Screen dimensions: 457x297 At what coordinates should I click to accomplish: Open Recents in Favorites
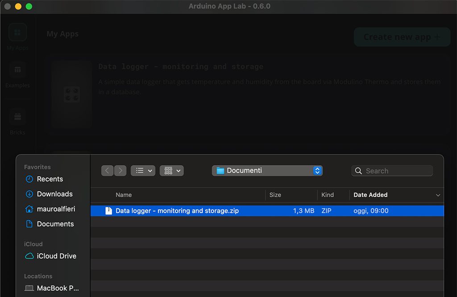[49, 179]
